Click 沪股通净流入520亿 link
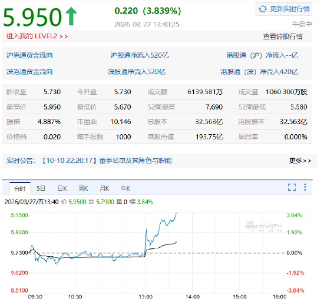The width and height of the screenshot is (324, 299). click(140, 55)
